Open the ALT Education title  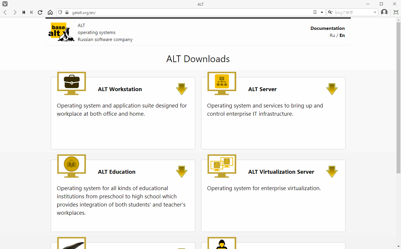click(117, 172)
